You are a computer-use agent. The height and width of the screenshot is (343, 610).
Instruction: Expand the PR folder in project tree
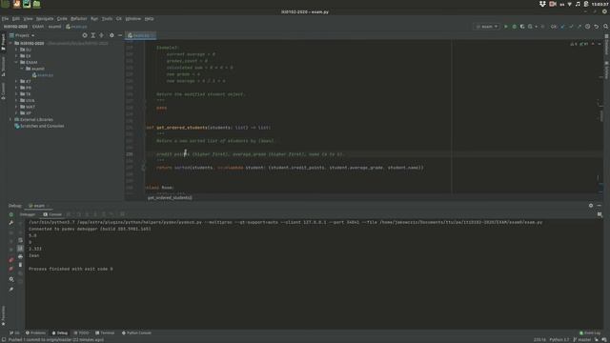point(16,88)
